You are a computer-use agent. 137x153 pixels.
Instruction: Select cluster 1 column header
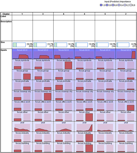coord(22,14)
